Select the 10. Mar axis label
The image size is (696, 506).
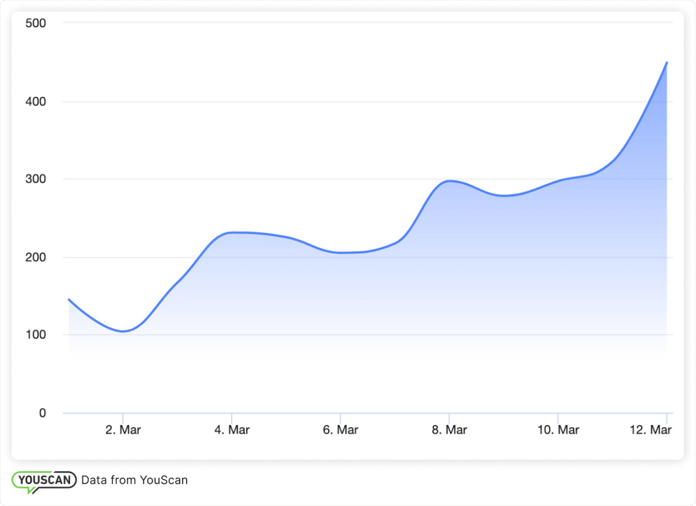click(558, 430)
